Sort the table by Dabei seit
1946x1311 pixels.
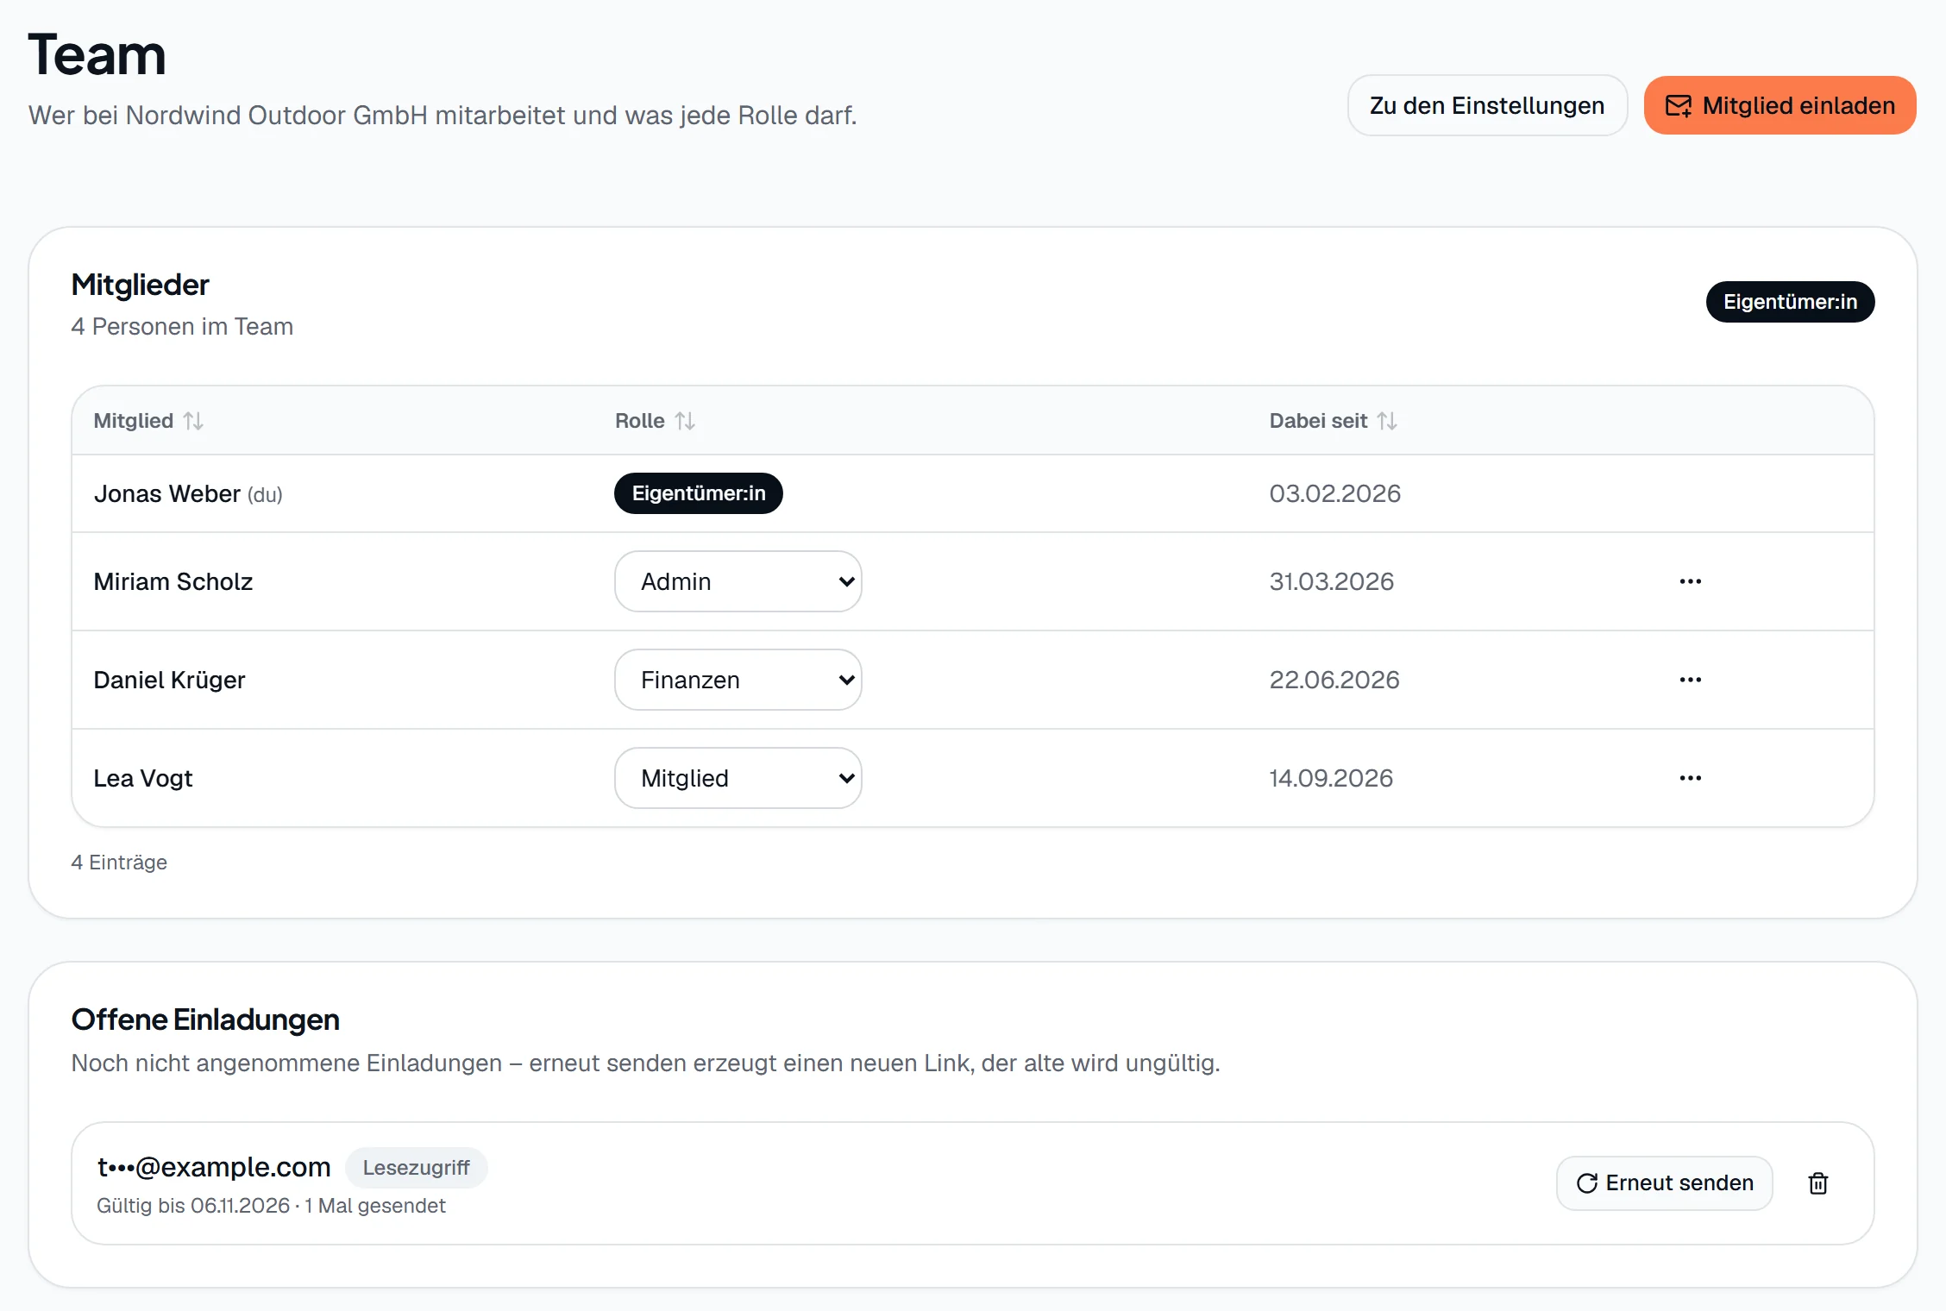(x=1334, y=421)
